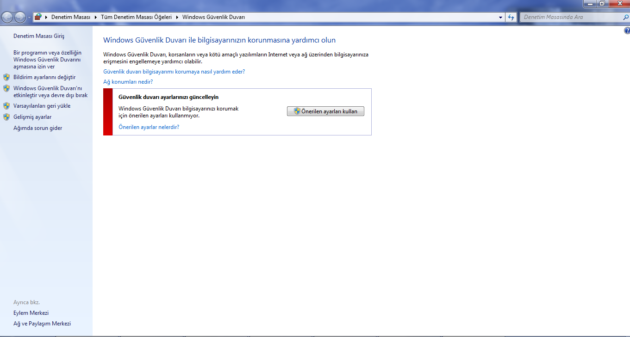Click Güvenlik duvarı ayarlarınızı güncelleyin heading

168,97
